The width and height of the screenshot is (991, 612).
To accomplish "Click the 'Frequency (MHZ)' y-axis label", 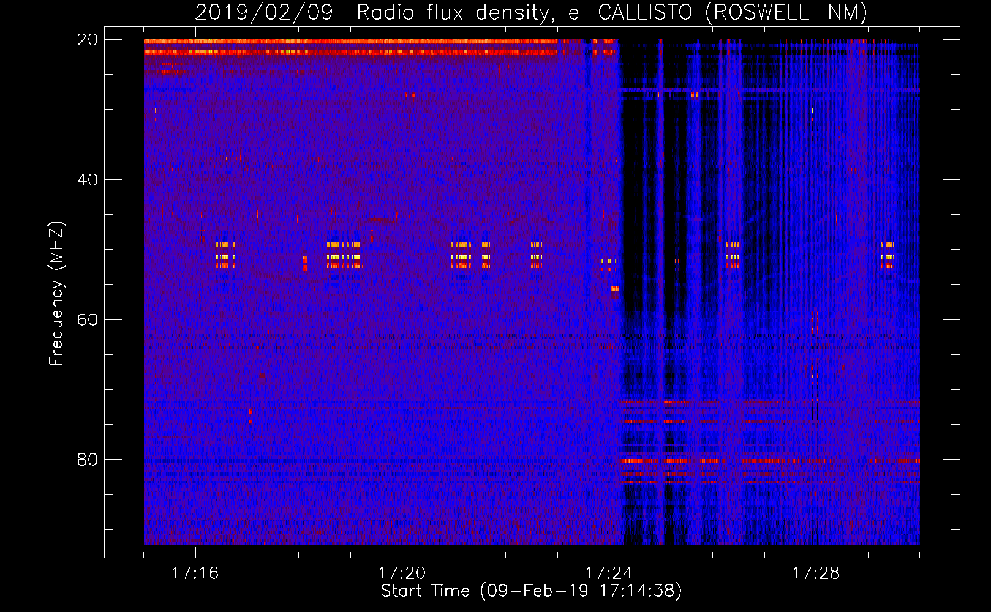I will [x=56, y=294].
